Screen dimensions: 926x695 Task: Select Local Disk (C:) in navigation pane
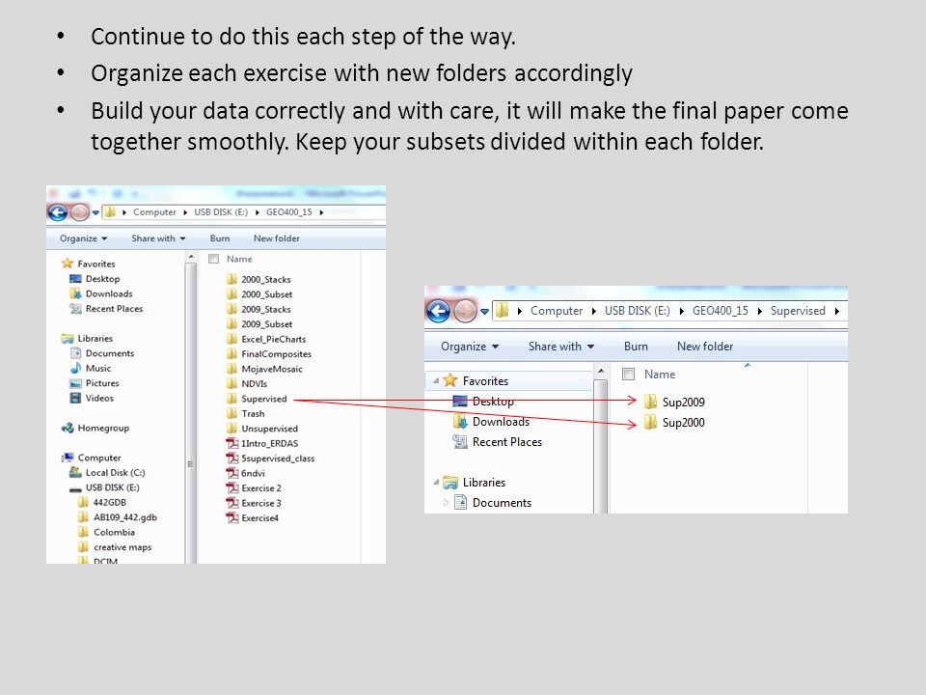coord(107,472)
